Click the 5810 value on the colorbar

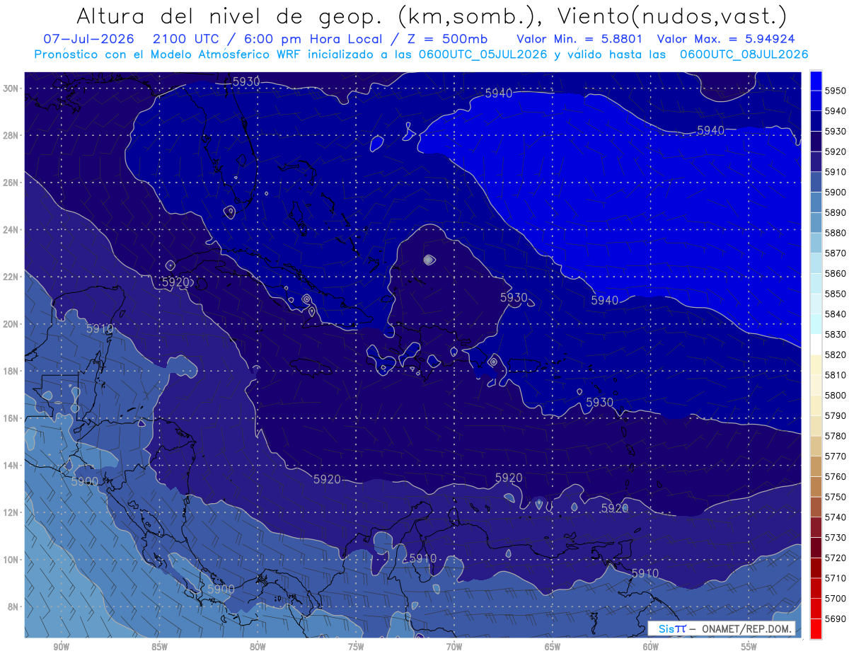[836, 374]
